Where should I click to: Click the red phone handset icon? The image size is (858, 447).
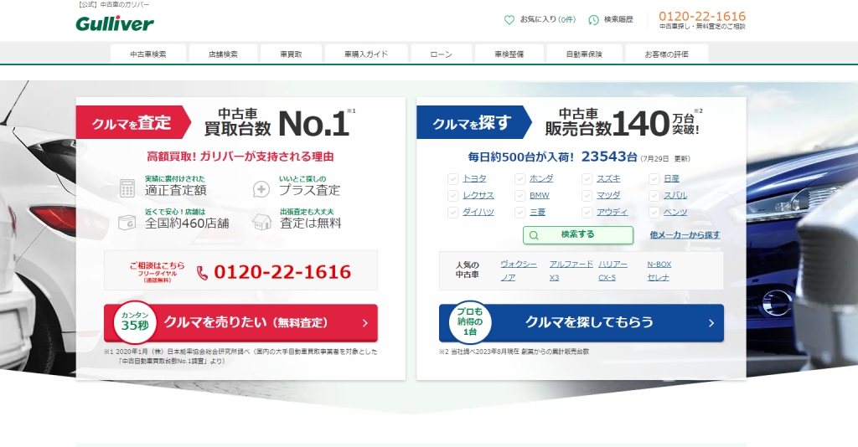(202, 273)
